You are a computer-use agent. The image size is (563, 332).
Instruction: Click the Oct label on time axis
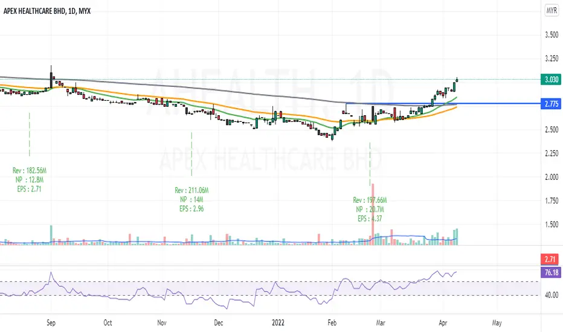click(x=108, y=323)
